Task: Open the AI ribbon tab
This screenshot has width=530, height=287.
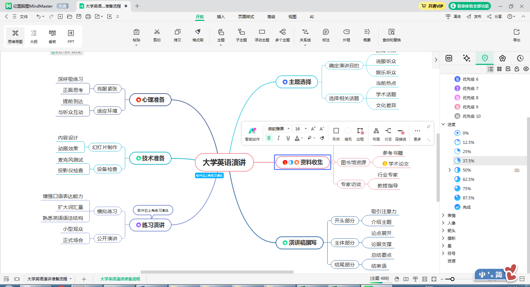Action: 312,17
